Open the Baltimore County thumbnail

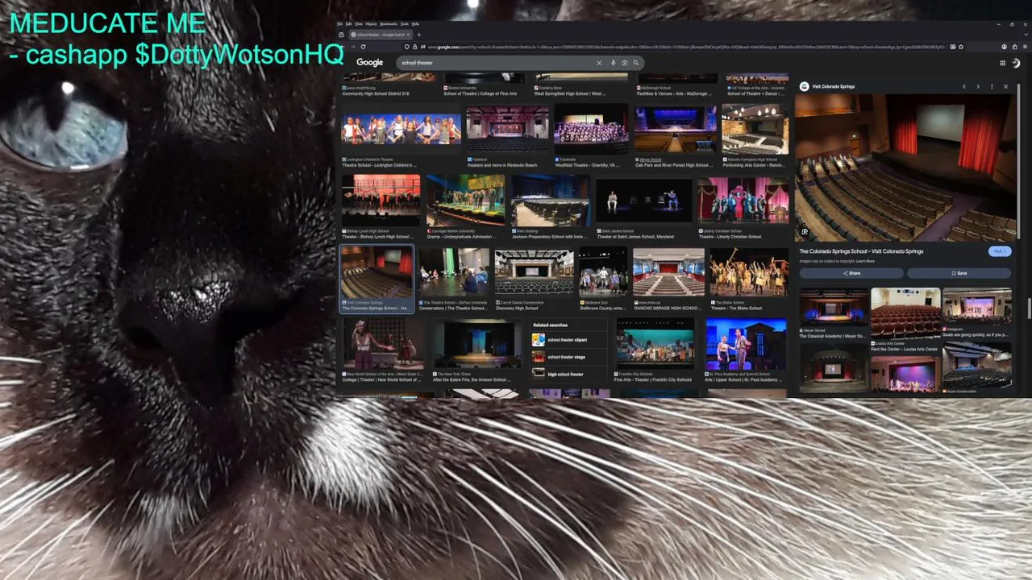click(x=603, y=272)
